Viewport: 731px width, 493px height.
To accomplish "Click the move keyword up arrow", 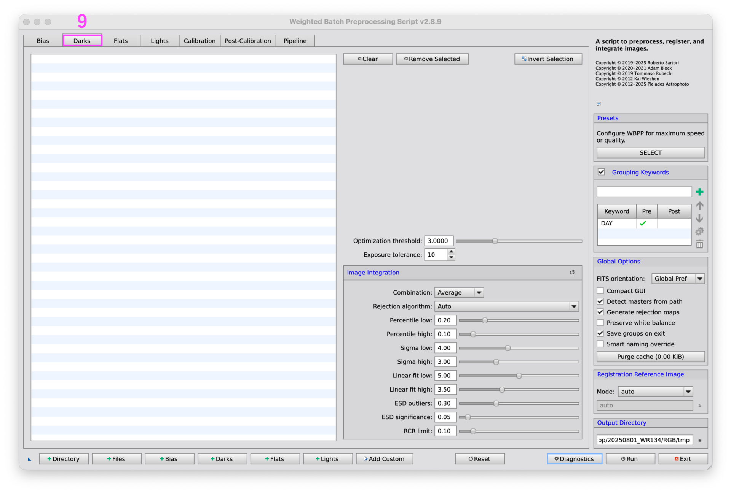I will coord(699,206).
